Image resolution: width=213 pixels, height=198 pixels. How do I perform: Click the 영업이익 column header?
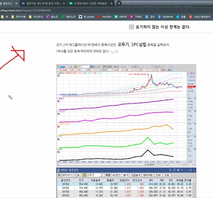[x=124, y=180]
